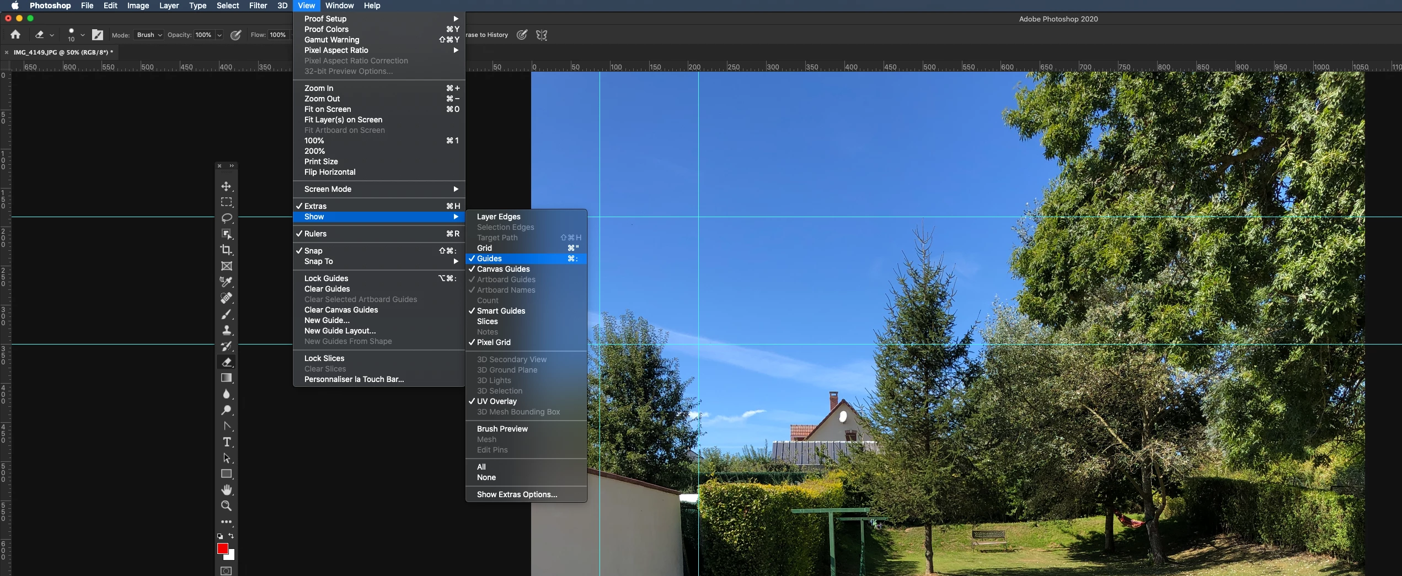Open the Filter menu
Image resolution: width=1402 pixels, height=576 pixels.
tap(258, 6)
